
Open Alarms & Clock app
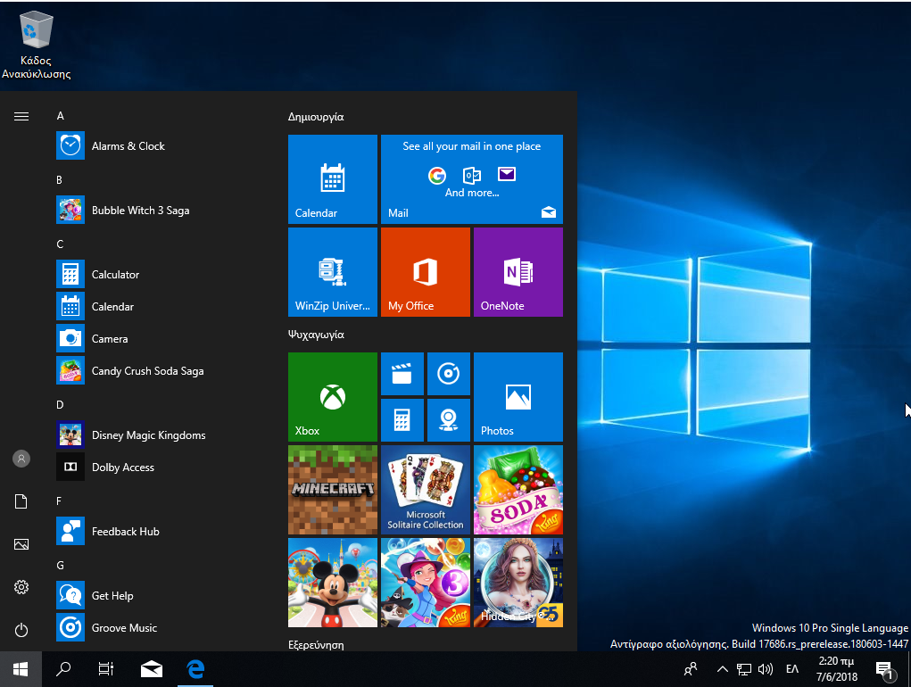[x=157, y=145]
